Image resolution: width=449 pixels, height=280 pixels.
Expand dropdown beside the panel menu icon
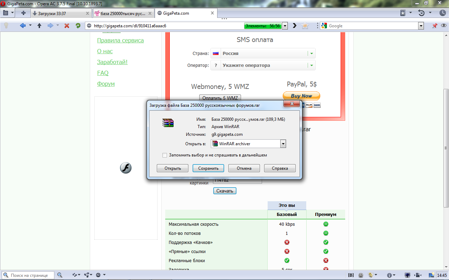[13, 13]
